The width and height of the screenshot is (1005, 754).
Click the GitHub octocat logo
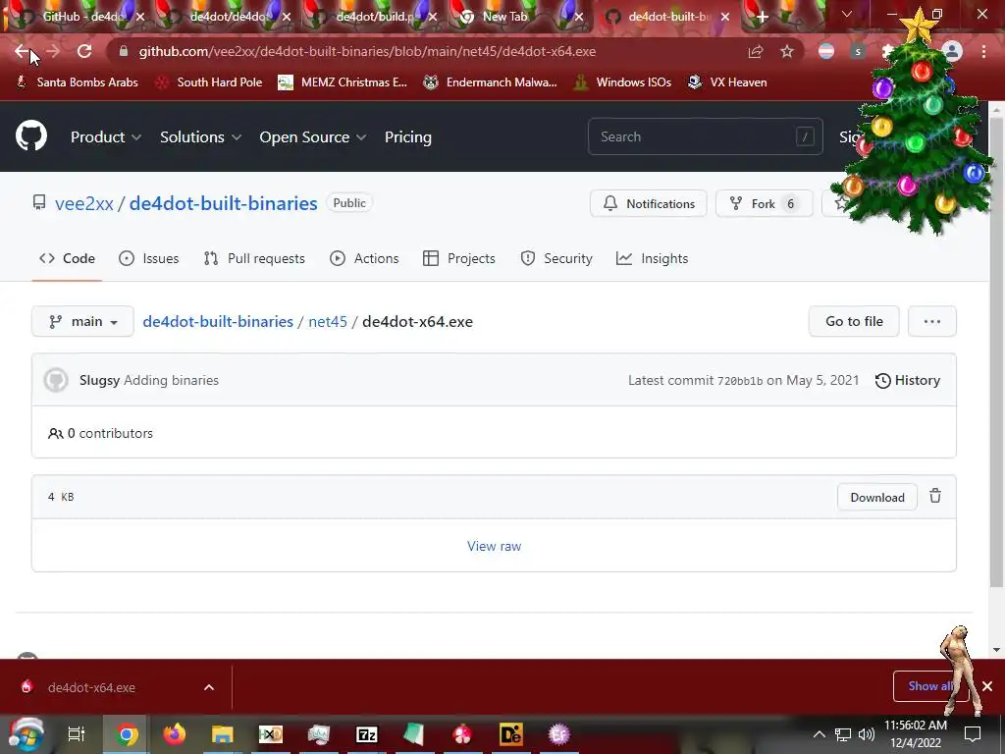point(30,135)
